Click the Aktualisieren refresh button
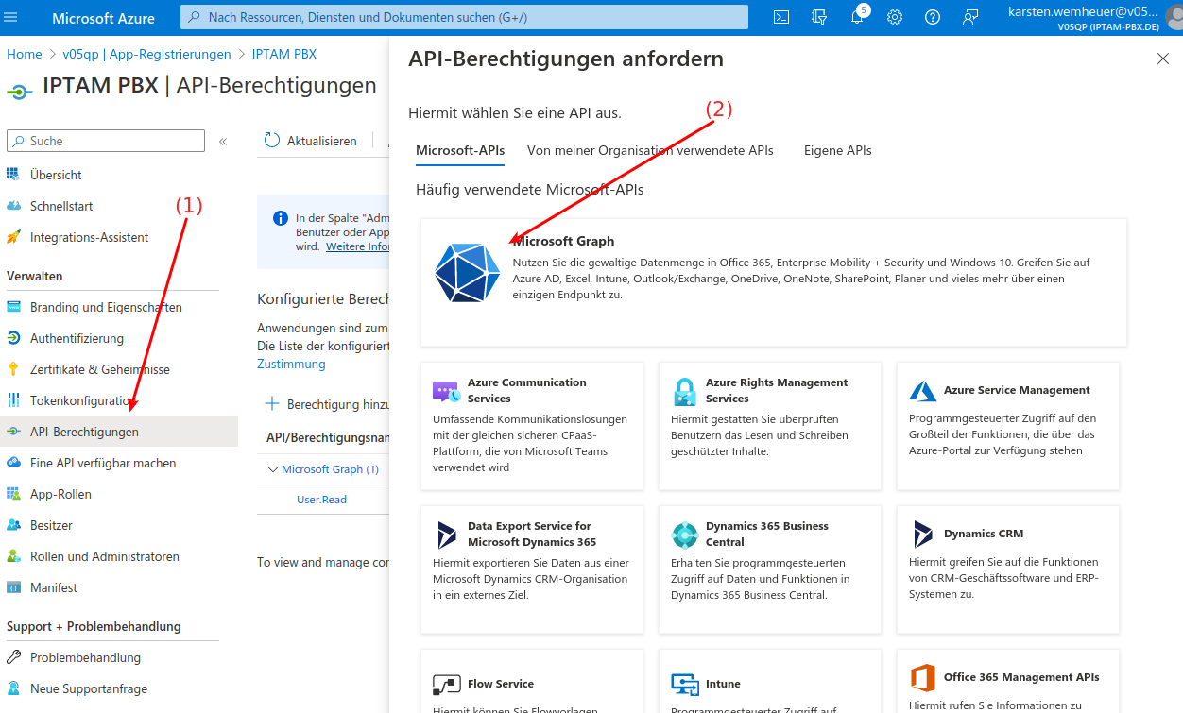The image size is (1183, 713). tap(311, 141)
